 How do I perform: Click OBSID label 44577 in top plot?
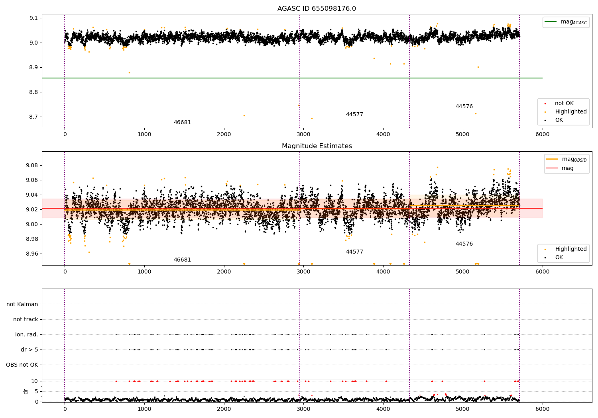354,115
